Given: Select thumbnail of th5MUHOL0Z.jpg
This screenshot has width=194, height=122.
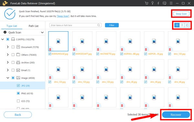Looking at the screenshot, I should [58, 41].
